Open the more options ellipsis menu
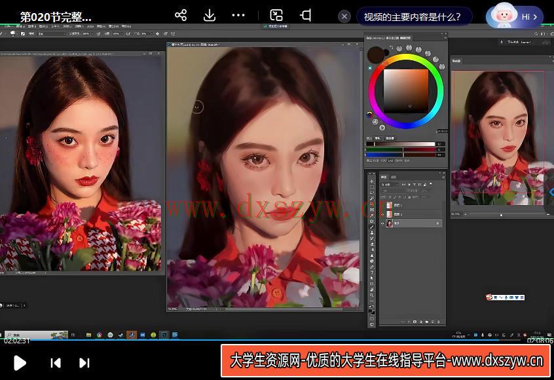554x380 pixels. pos(238,15)
